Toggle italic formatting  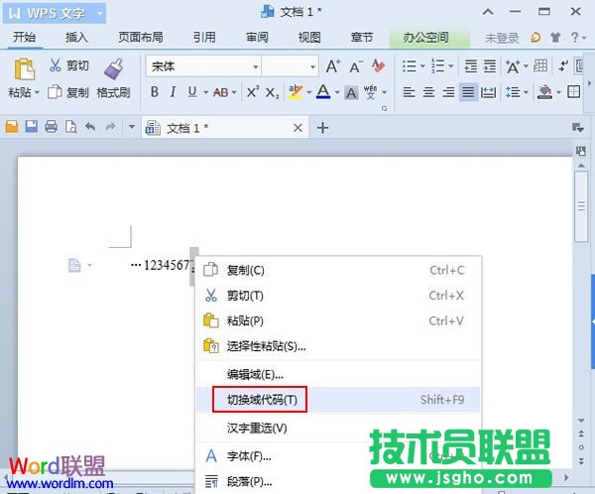[x=174, y=92]
